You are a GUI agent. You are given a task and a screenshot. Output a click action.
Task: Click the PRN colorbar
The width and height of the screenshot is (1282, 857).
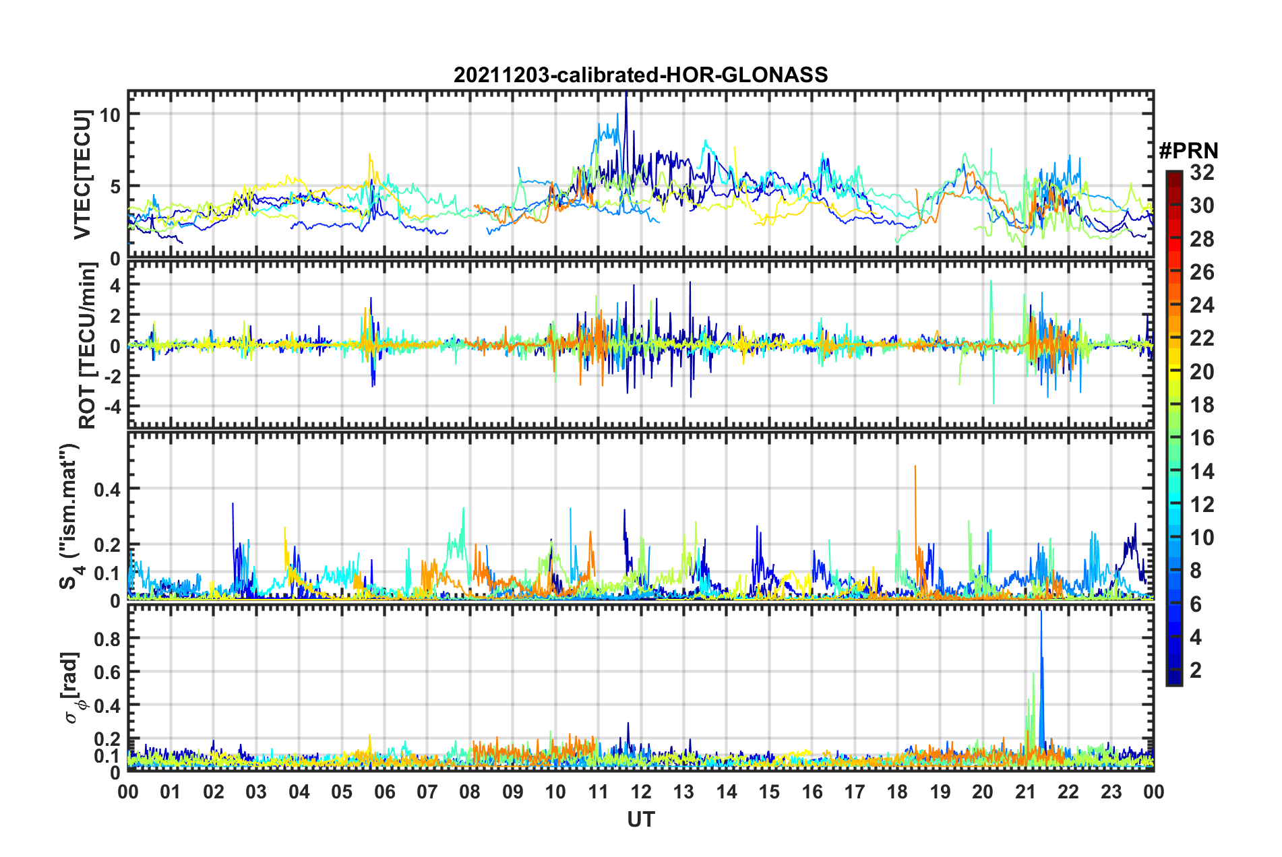1173,428
